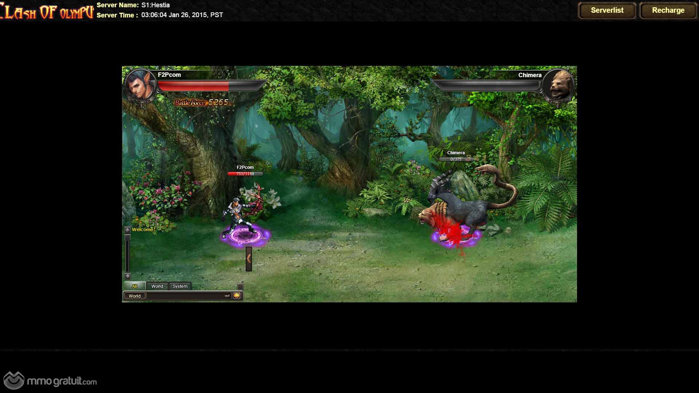Click the Chimera monster sprite
The width and height of the screenshot is (699, 393).
click(468, 204)
